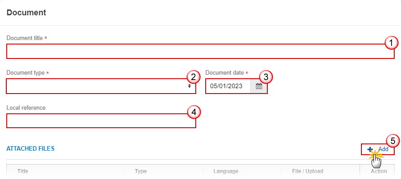The width and height of the screenshot is (401, 179).
Task: Select the Title column header
Action: tap(23, 171)
